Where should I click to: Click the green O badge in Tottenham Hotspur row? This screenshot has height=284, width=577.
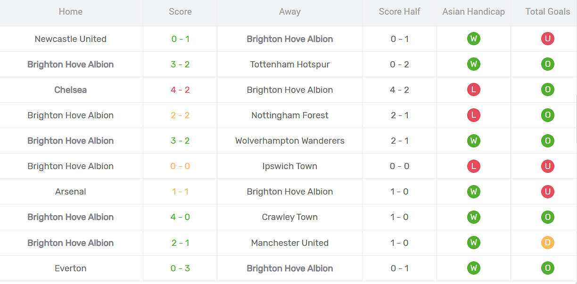tap(547, 65)
